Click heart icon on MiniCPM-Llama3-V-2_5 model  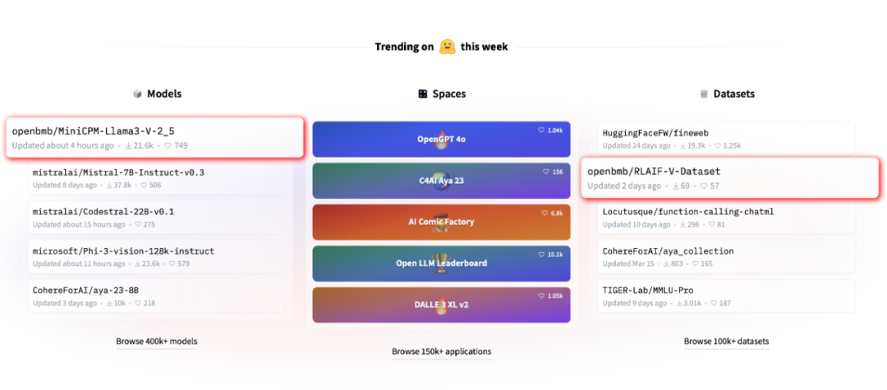coord(168,146)
